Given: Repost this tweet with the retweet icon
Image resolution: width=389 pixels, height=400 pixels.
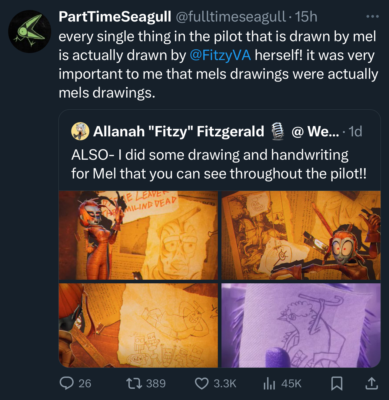Looking at the screenshot, I should tap(134, 383).
